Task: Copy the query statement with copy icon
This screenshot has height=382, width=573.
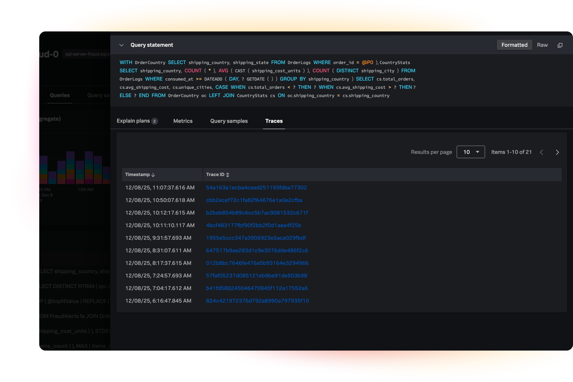Action: pyautogui.click(x=560, y=45)
